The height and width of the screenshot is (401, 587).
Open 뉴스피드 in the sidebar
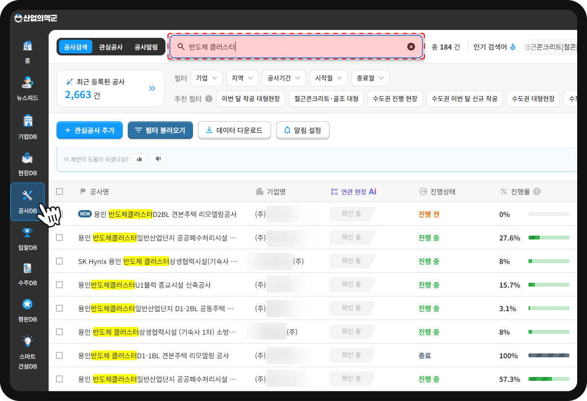point(28,88)
